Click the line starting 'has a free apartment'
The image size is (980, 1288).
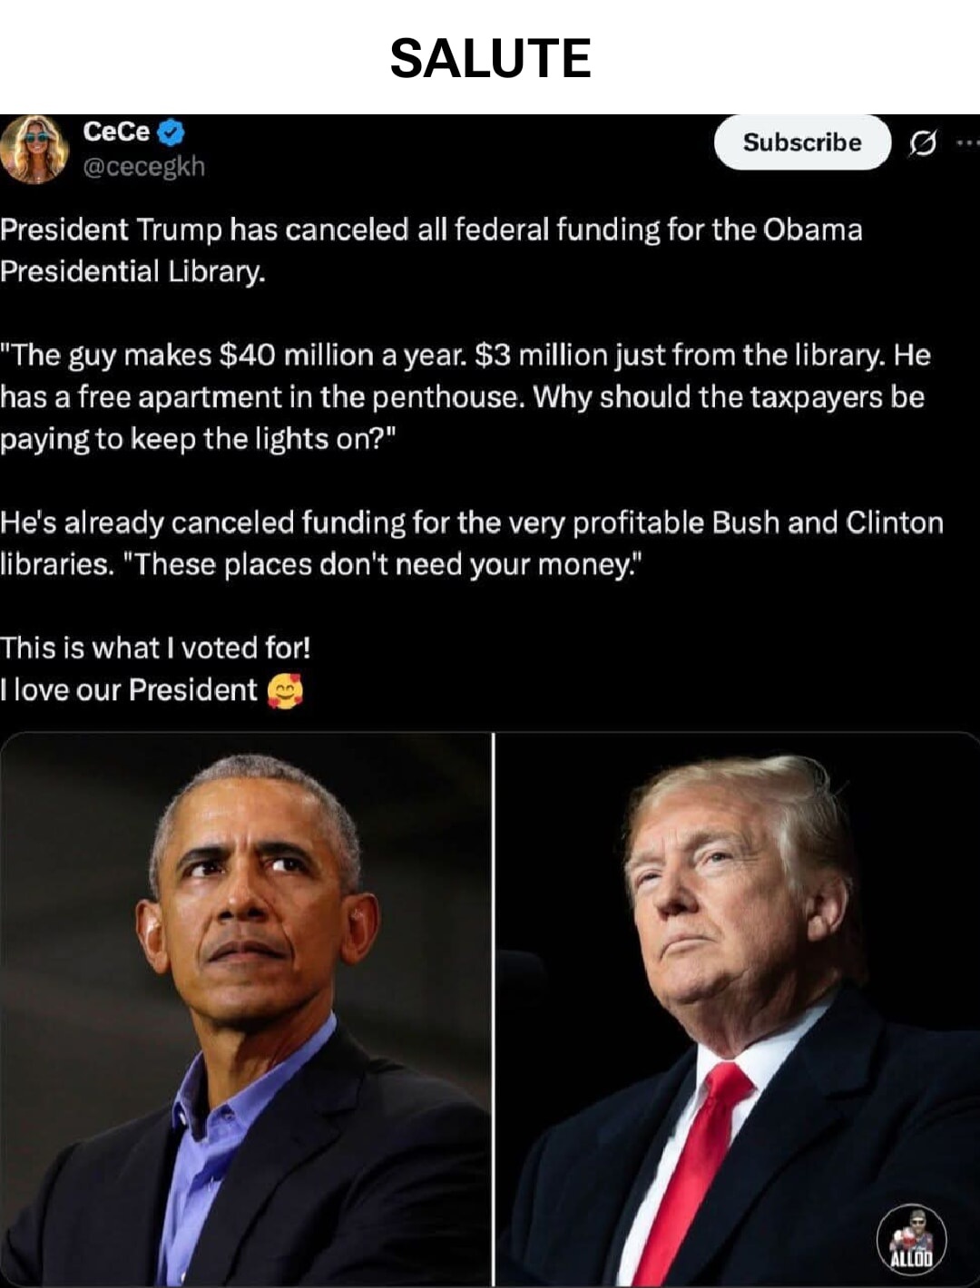(462, 397)
